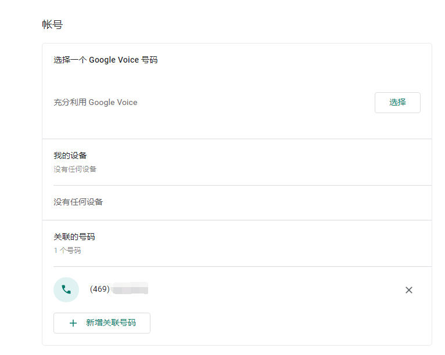Click the blurred digits of linked number
The width and height of the screenshot is (445, 355).
point(130,288)
